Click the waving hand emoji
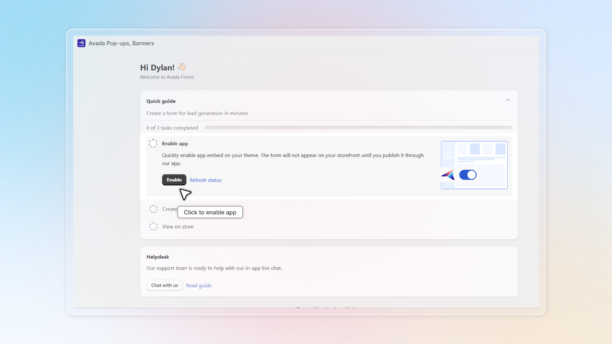The width and height of the screenshot is (612, 344). (182, 67)
